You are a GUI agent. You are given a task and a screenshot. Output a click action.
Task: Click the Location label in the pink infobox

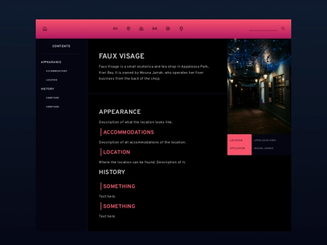(x=236, y=140)
